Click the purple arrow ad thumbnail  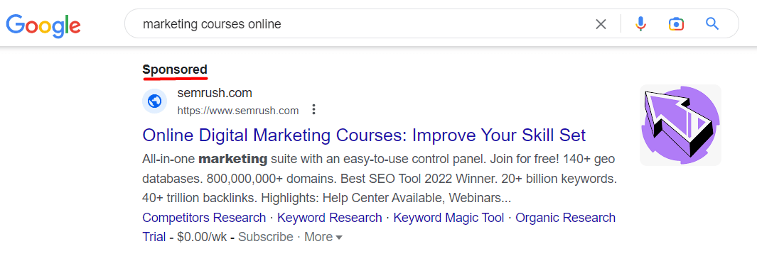click(680, 126)
